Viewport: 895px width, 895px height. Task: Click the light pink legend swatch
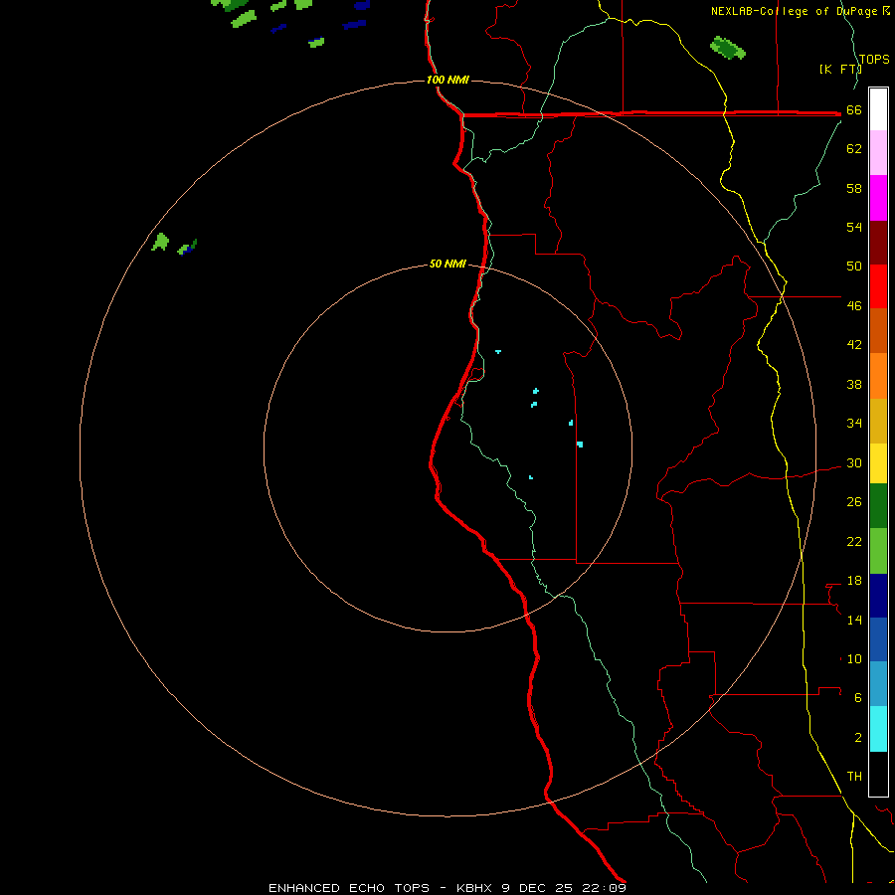[878, 152]
